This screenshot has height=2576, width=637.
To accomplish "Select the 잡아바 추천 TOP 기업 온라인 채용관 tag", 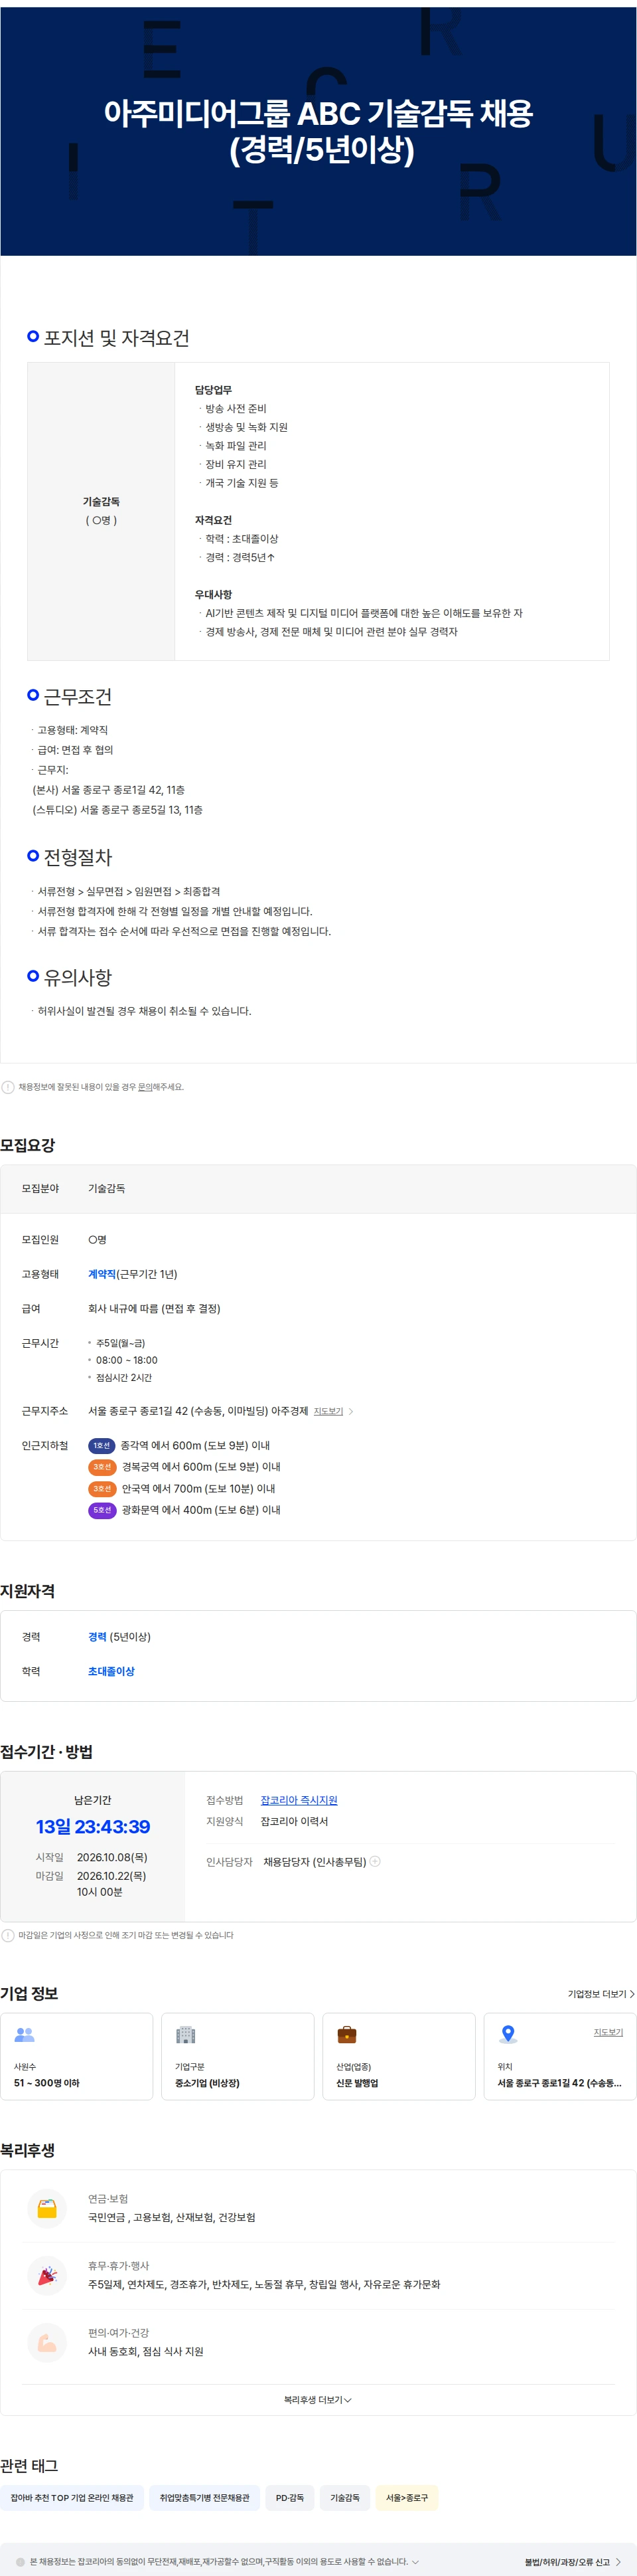I will coord(72,2497).
